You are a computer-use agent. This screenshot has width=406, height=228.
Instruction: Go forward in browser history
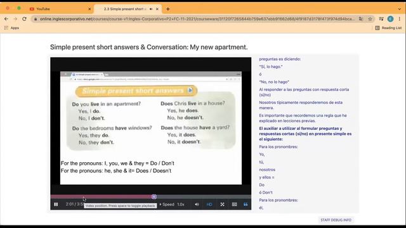15,19
